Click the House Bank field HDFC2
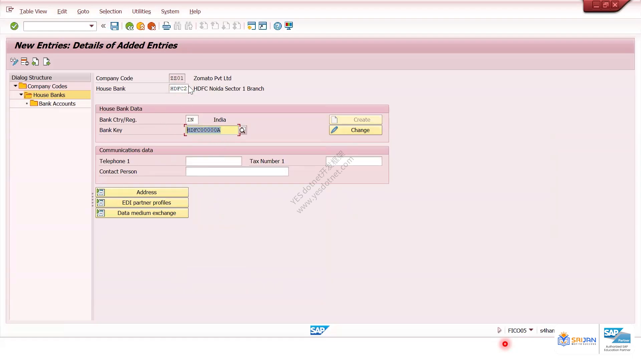Viewport: 641px width, 361px height. pos(179,89)
